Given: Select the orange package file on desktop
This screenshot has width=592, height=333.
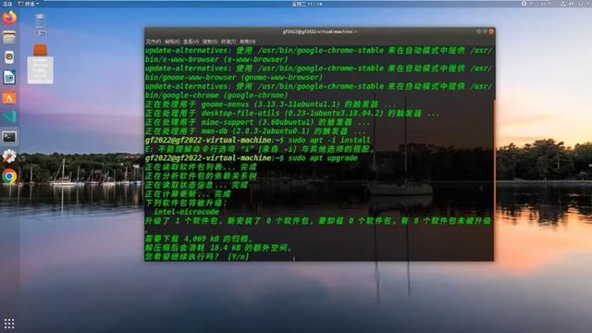Looking at the screenshot, I should (x=40, y=64).
